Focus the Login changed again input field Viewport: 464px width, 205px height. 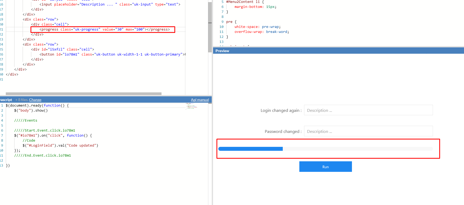point(368,110)
